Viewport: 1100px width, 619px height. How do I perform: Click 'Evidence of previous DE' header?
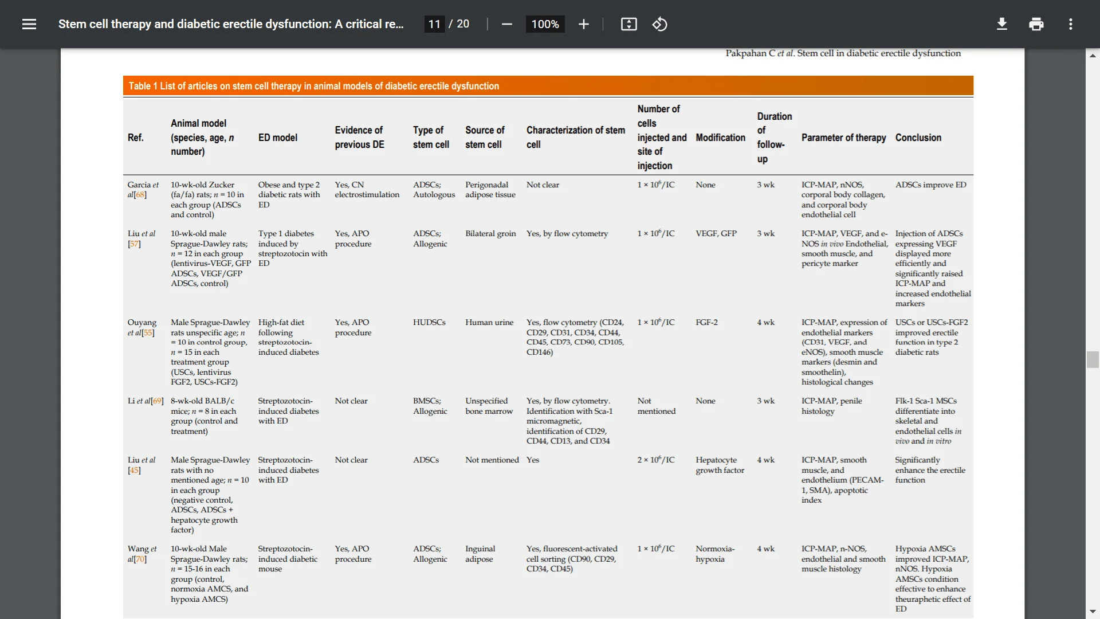pos(360,138)
